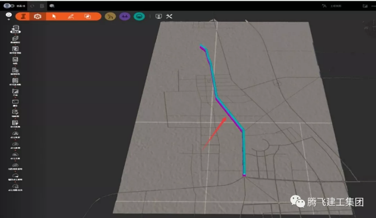Select the highlighted hexagon gear tool
This screenshot has width=376, height=218.
(x=37, y=16)
